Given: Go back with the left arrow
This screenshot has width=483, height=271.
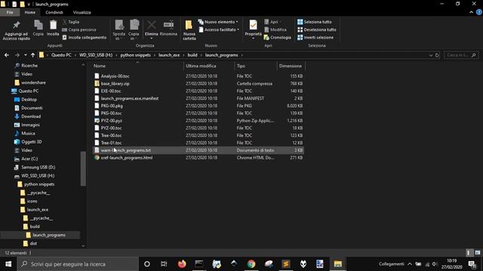Looking at the screenshot, I should pyautogui.click(x=7, y=55).
